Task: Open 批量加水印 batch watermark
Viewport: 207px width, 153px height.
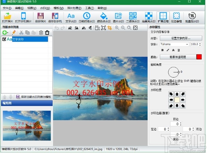Action: [x=192, y=17]
